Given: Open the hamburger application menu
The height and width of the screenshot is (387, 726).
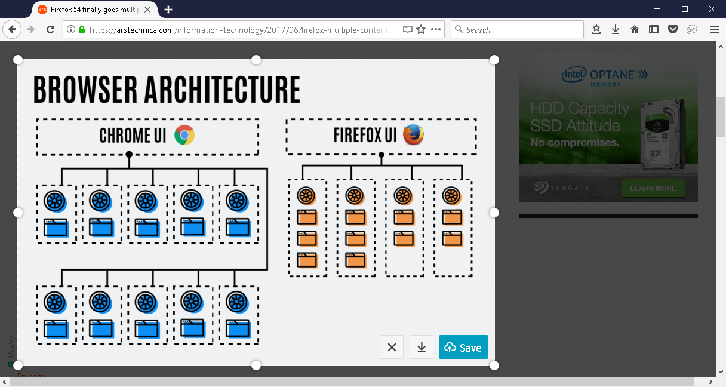Looking at the screenshot, I should pyautogui.click(x=715, y=29).
